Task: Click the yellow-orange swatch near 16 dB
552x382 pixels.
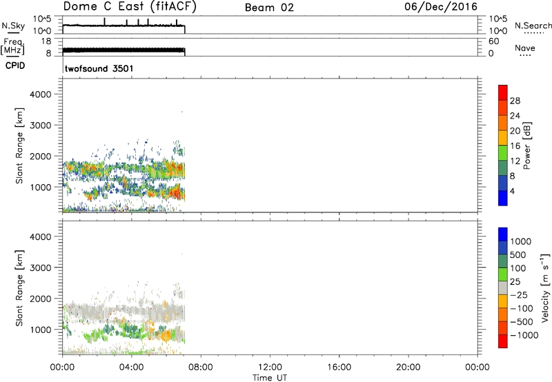Action: [503, 137]
